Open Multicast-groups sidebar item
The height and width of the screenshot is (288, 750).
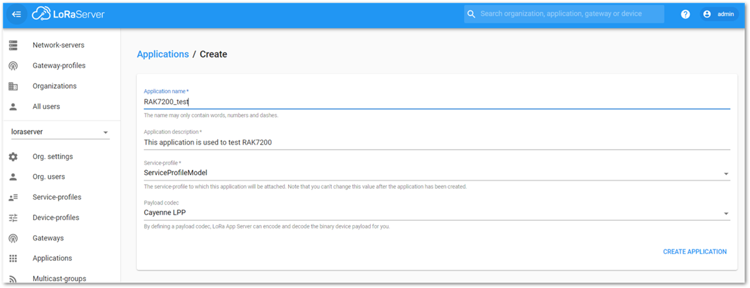(x=61, y=279)
